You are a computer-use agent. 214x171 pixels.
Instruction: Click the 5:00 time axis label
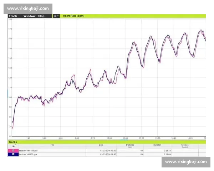click(x=61, y=138)
